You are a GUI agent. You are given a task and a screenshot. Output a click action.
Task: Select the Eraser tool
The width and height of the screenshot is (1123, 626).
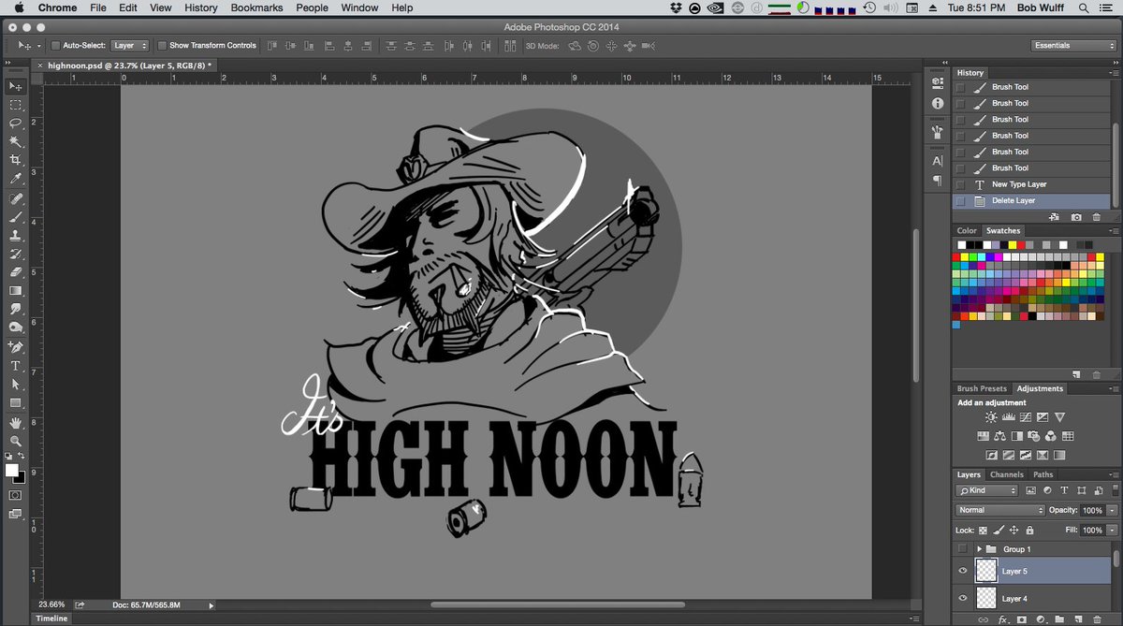16,272
